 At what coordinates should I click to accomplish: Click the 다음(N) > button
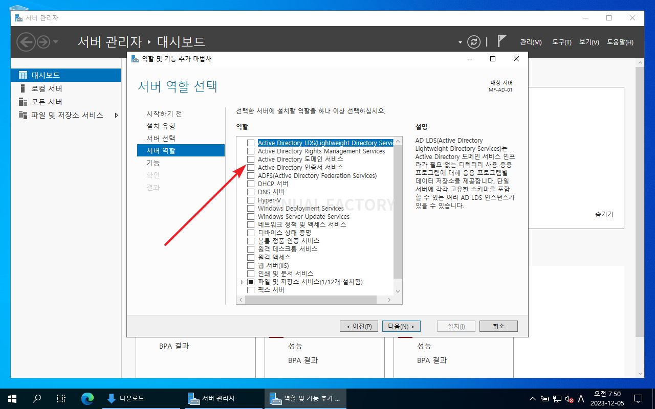tap(401, 326)
